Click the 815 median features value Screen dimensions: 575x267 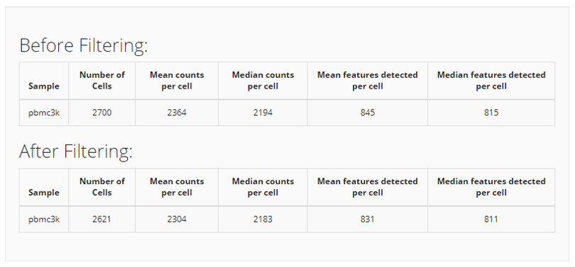click(491, 113)
